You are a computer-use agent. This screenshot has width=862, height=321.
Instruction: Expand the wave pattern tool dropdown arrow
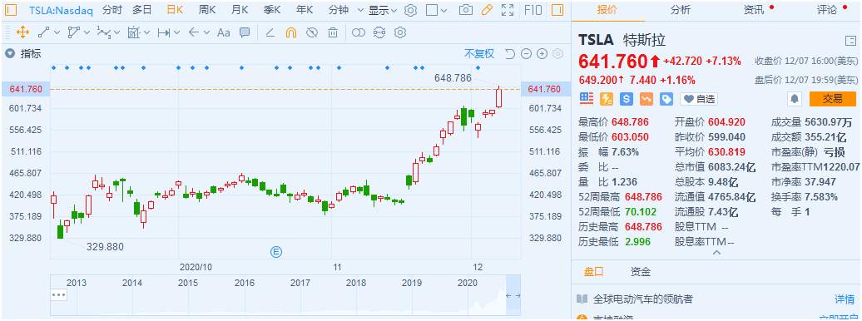tap(117, 32)
